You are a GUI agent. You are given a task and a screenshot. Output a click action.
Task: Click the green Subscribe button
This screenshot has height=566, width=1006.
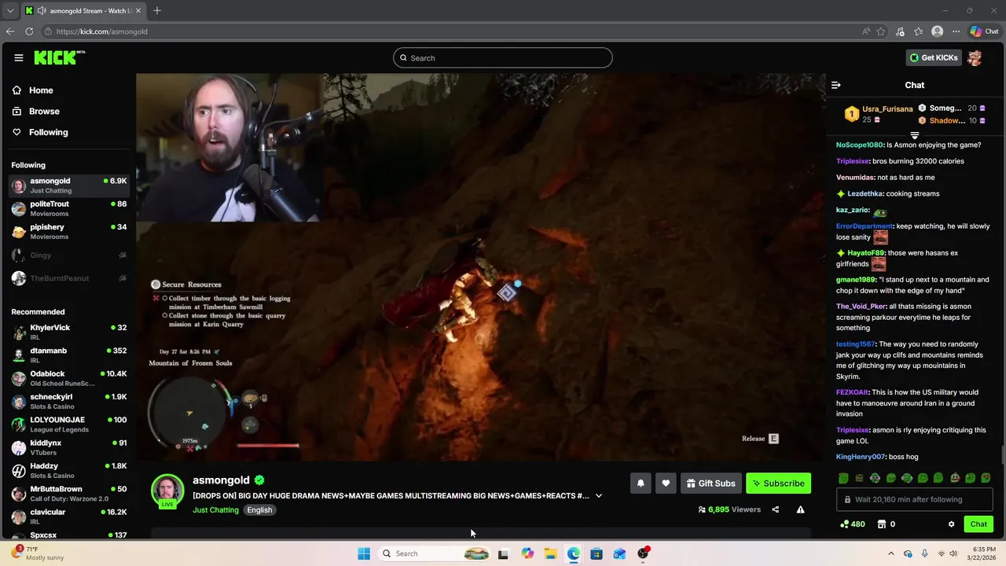coord(778,483)
